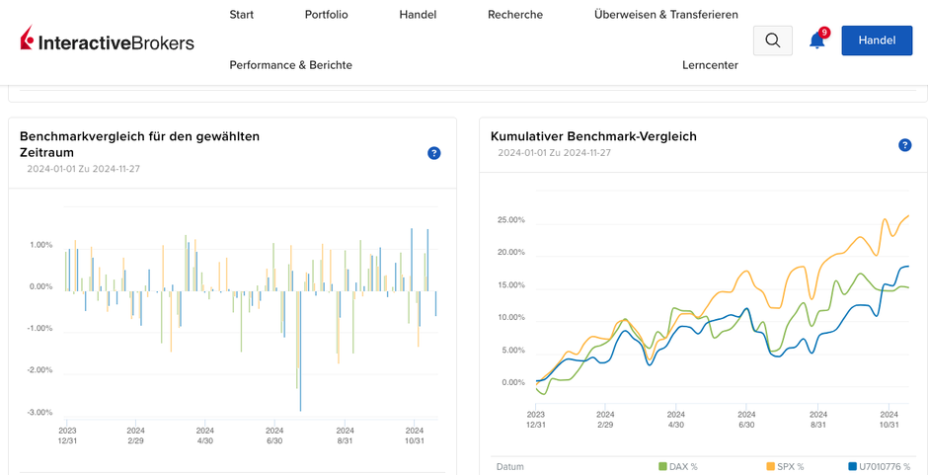The width and height of the screenshot is (928, 475).
Task: Click help icon for Benchmarkvergleich für den gewählten Zeitraum
Action: 433,154
